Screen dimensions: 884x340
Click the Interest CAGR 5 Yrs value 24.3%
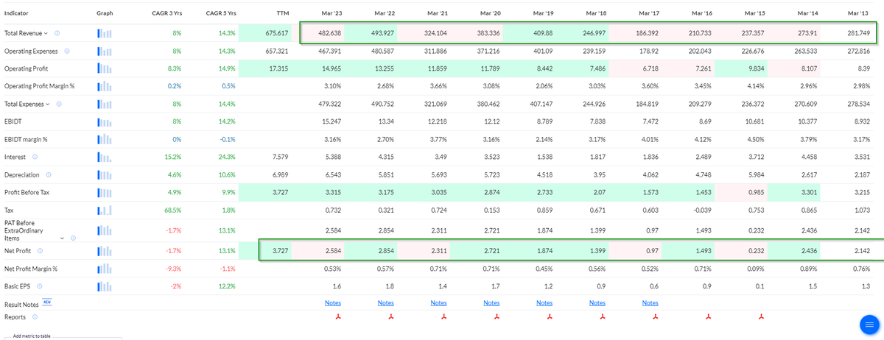coord(226,157)
